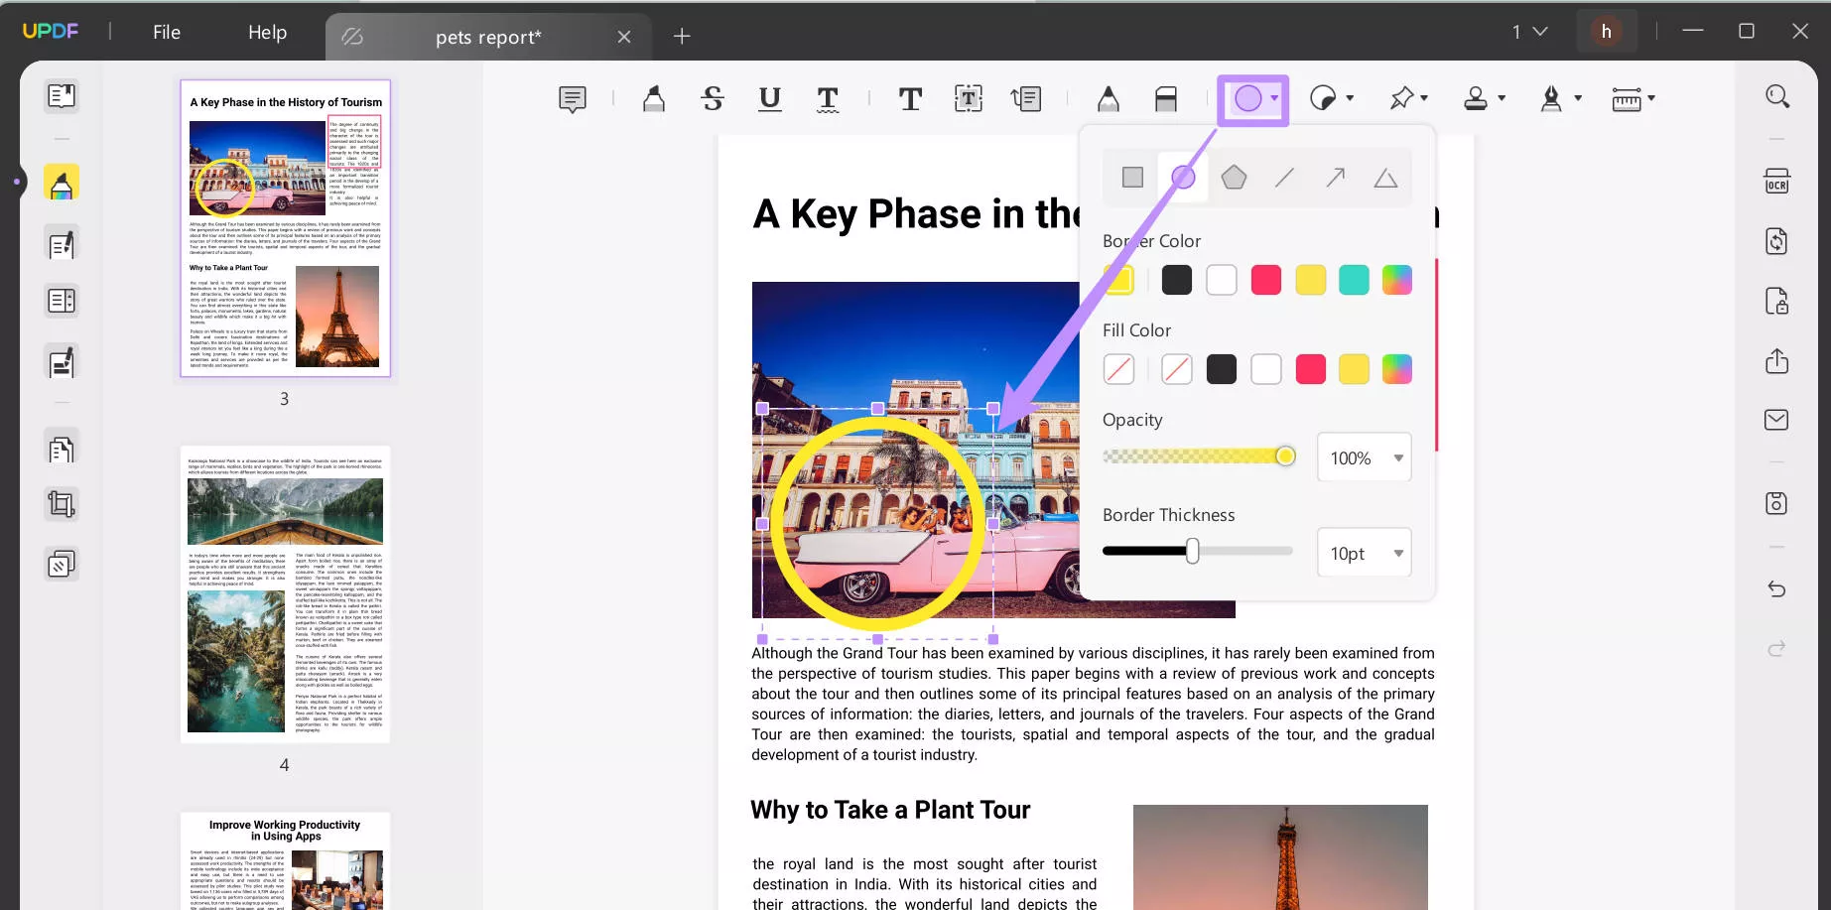The image size is (1831, 910).
Task: Open the pin attachment tool
Action: point(1401,97)
